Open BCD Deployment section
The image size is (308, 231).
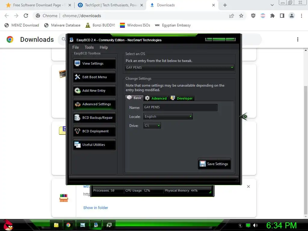94,131
